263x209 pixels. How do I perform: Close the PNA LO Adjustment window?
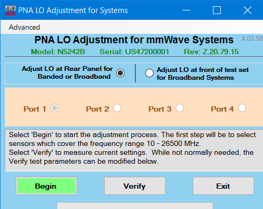pos(247,10)
